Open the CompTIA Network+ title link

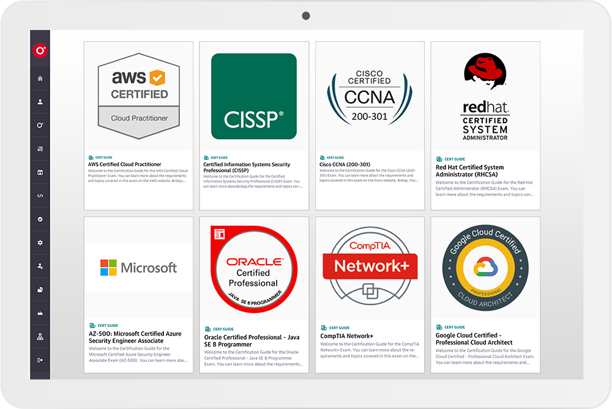(x=346, y=336)
